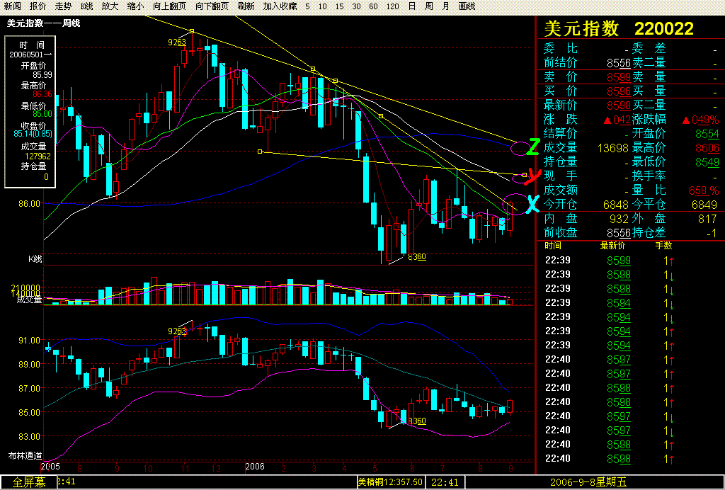Zoom out with the 缩小 button
Viewport: 725px width, 490px height.
tap(135, 6)
